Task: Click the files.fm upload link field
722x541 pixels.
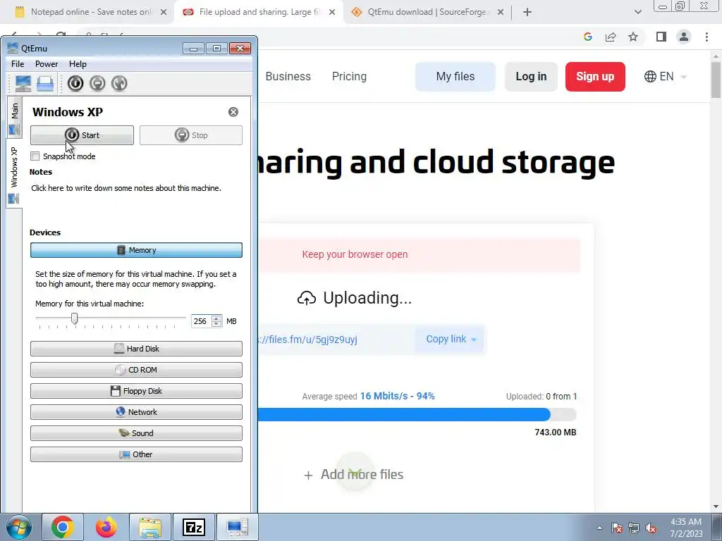Action: point(336,340)
